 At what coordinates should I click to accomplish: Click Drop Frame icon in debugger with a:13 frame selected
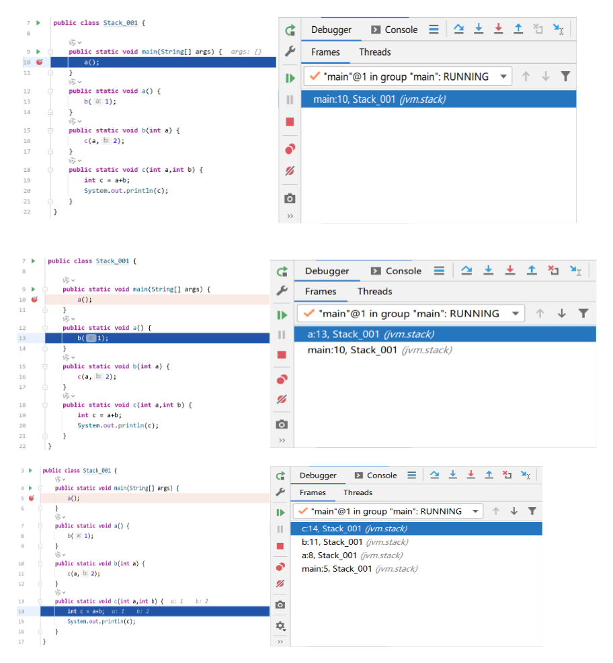(x=553, y=270)
